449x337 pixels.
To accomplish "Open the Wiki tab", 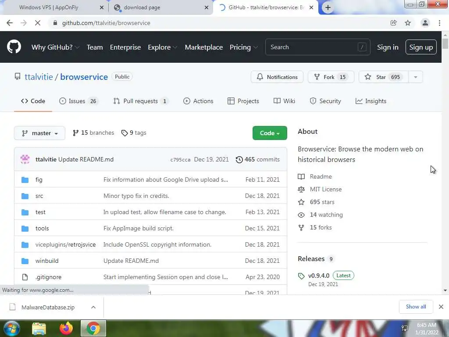I will (284, 101).
